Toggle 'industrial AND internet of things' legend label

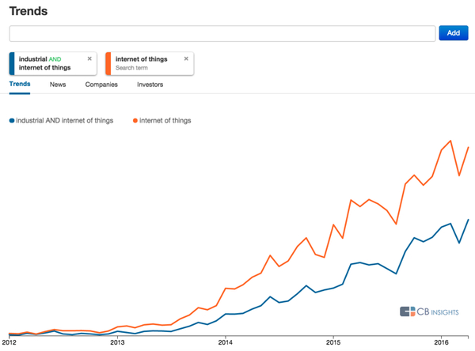pos(65,120)
